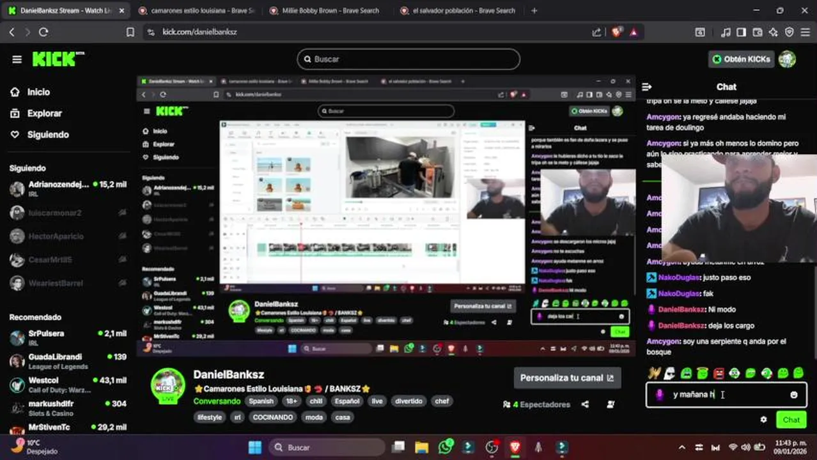Screen dimensions: 817x460
Task: Open Brave Wallet icon
Action: [758, 32]
